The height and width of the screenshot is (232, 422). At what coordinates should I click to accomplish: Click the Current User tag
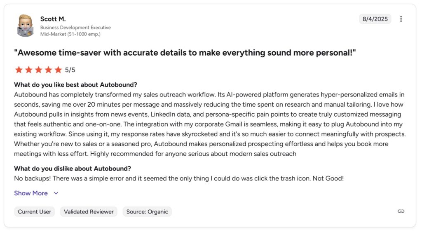click(x=35, y=212)
